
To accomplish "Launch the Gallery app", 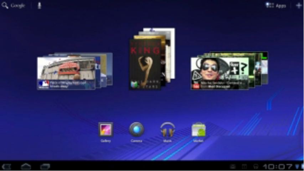I will click(105, 132).
